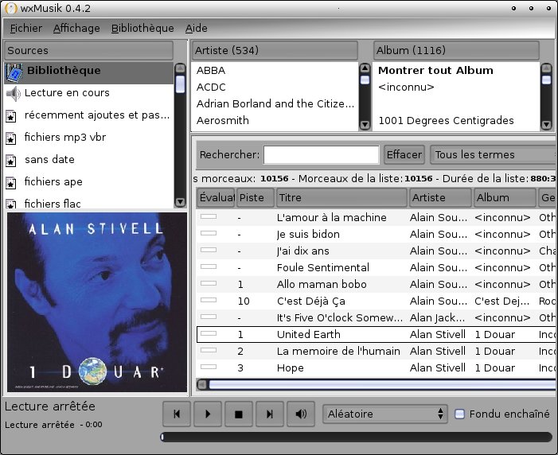558x455 pixels.
Task: Click the playlist icon for récemment ajoutes
Action: point(11,115)
